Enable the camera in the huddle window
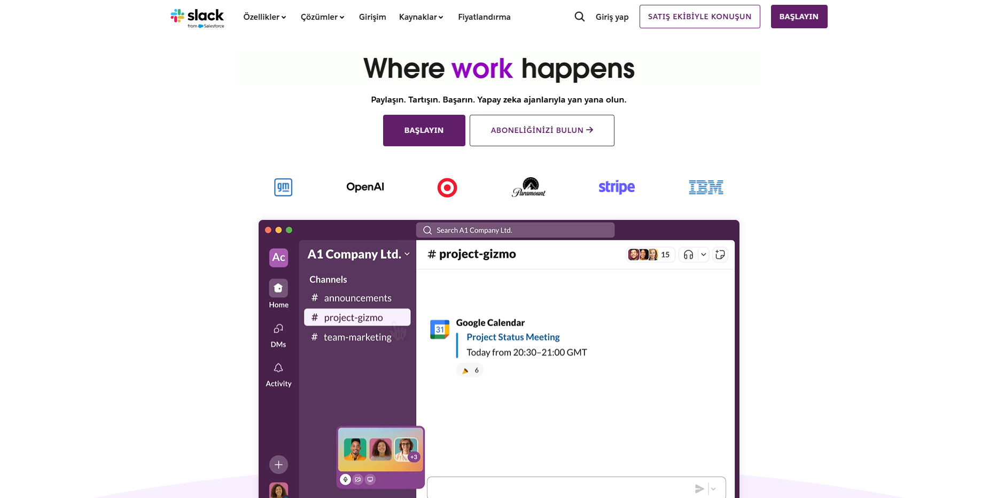The image size is (989, 498). 357,479
